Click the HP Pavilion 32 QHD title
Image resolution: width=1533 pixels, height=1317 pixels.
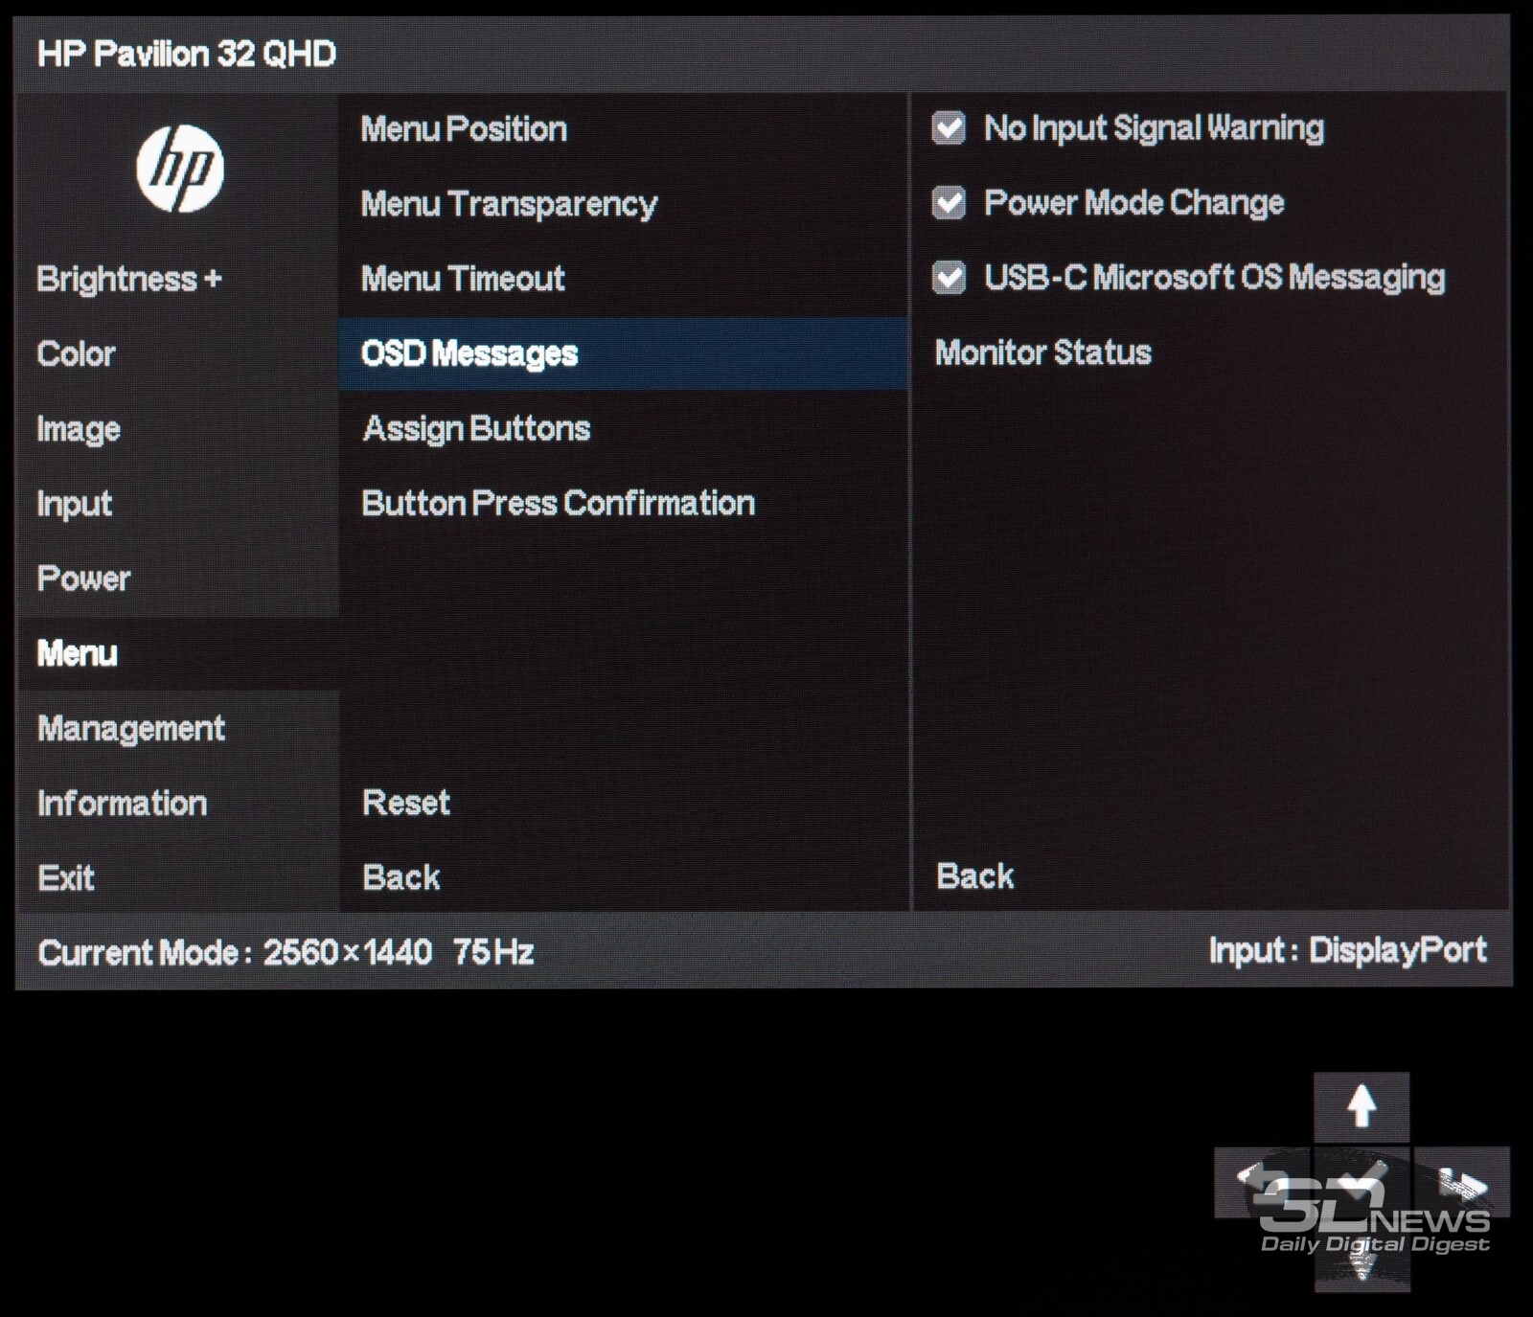187,54
